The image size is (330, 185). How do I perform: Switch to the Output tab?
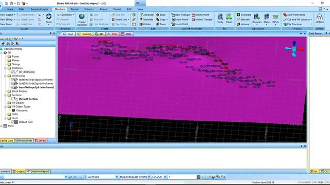pos(19,171)
